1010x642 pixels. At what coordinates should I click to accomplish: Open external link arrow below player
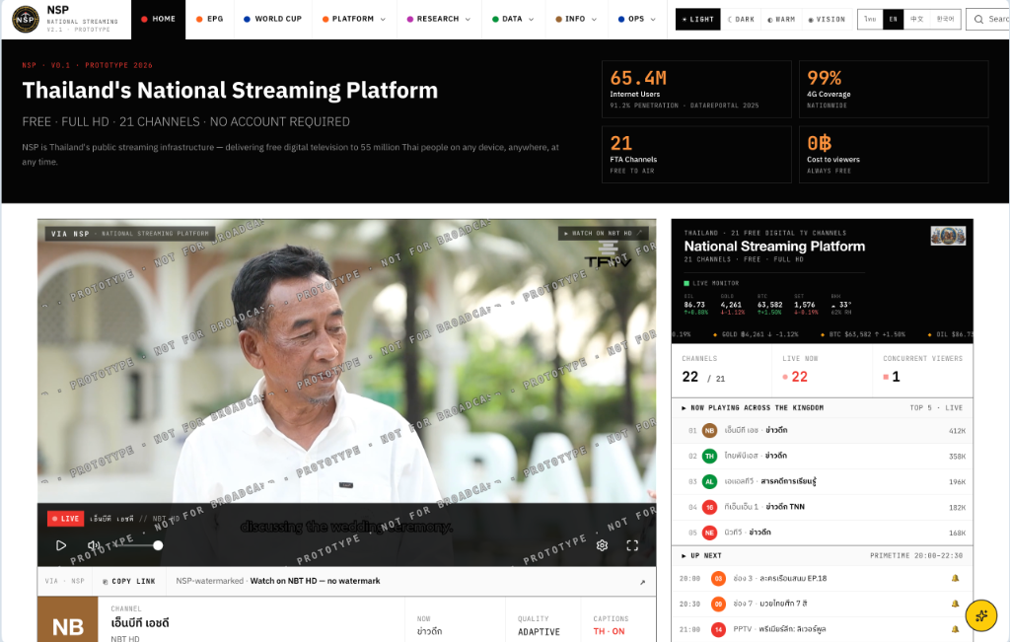pyautogui.click(x=642, y=582)
